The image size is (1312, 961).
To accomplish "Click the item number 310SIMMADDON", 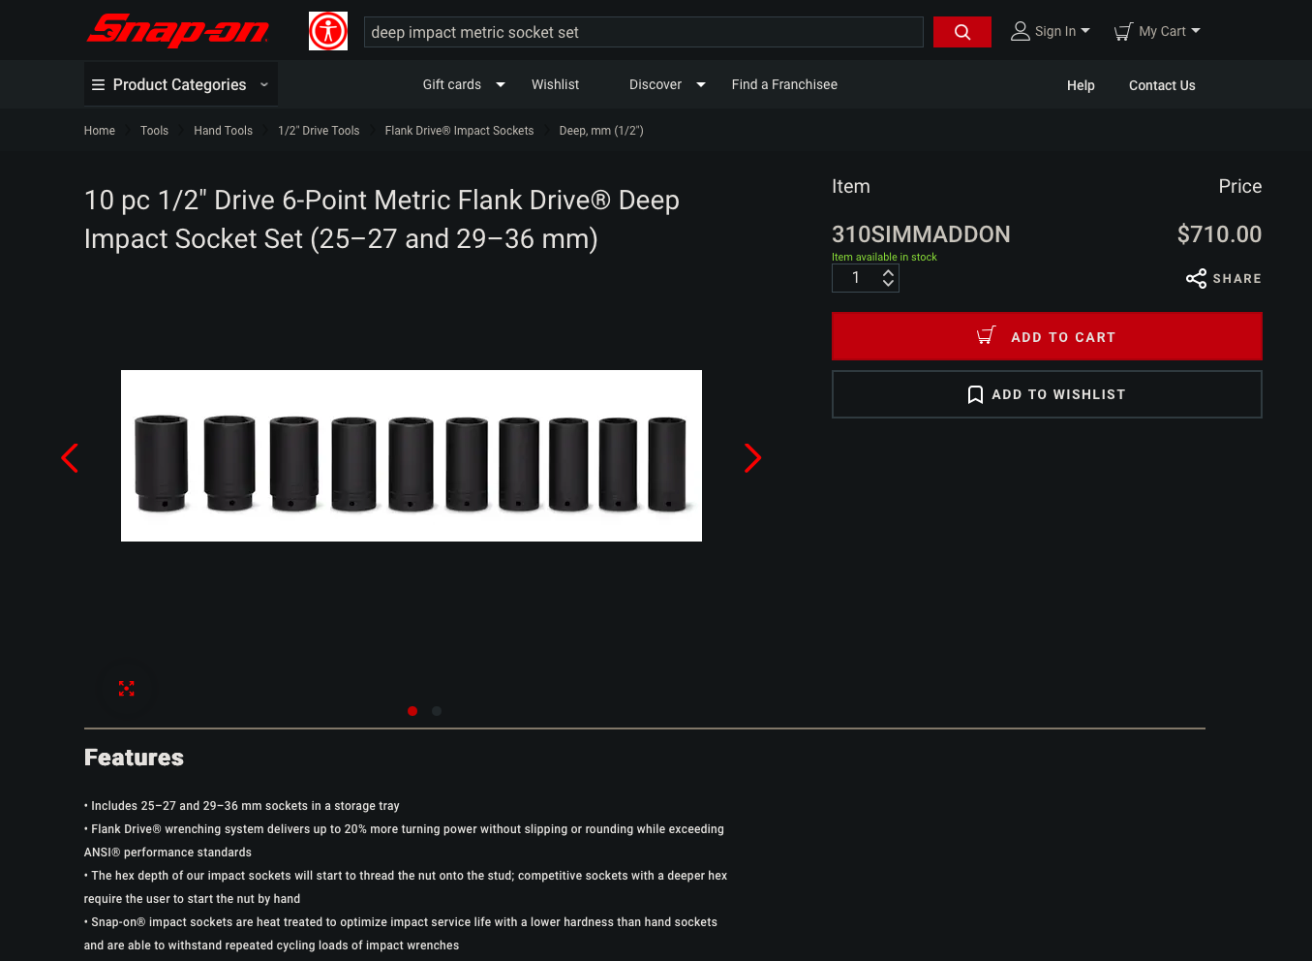I will tap(921, 234).
